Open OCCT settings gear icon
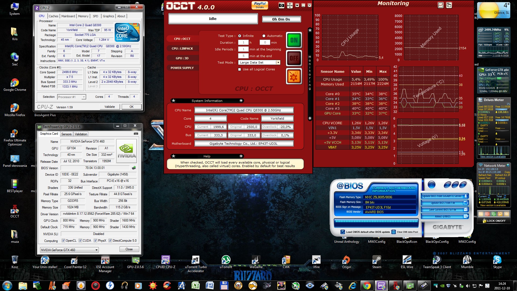 pos(294,77)
